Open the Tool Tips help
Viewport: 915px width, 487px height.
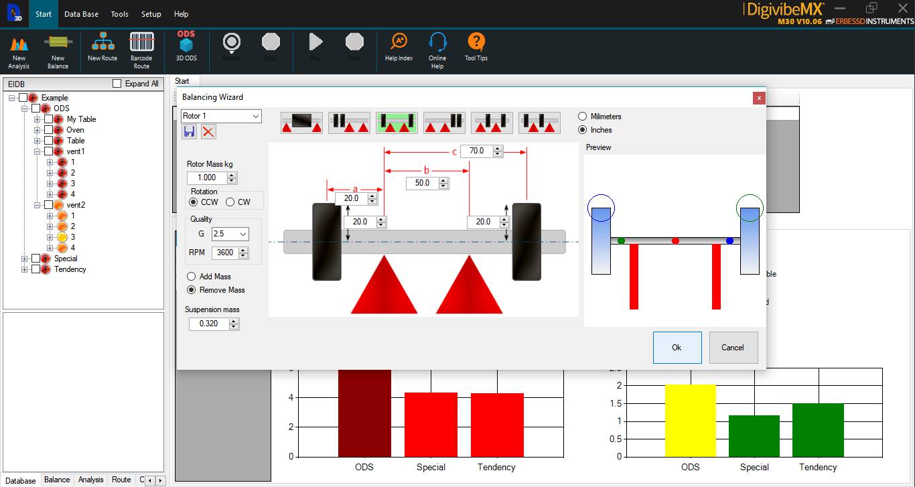476,47
